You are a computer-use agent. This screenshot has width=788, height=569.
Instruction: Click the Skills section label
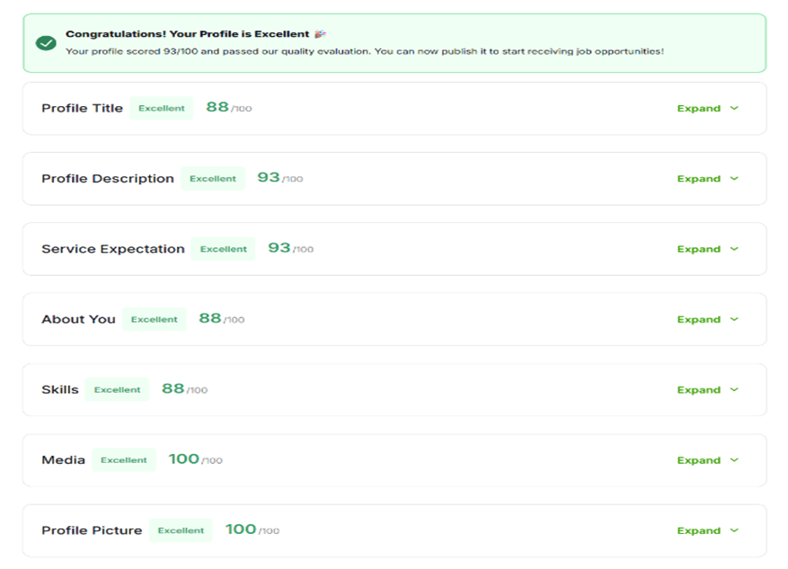coord(60,390)
